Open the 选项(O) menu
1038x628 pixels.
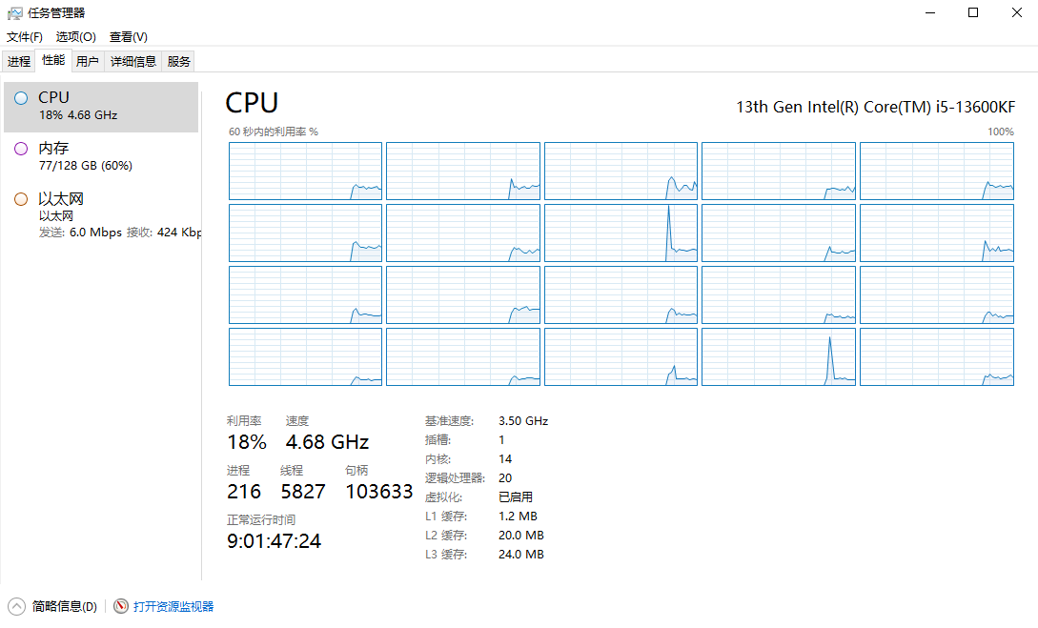(x=75, y=37)
